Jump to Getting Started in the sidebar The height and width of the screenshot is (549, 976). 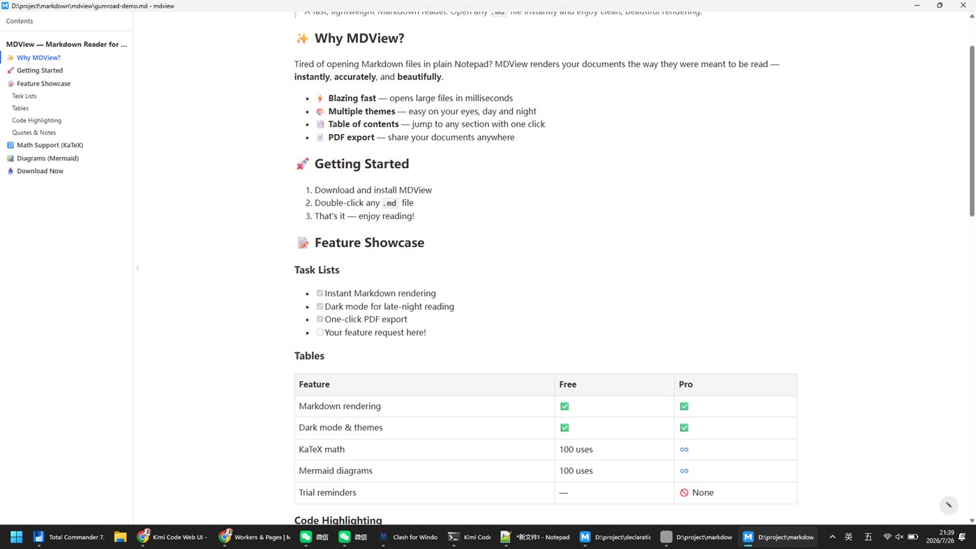(x=40, y=70)
